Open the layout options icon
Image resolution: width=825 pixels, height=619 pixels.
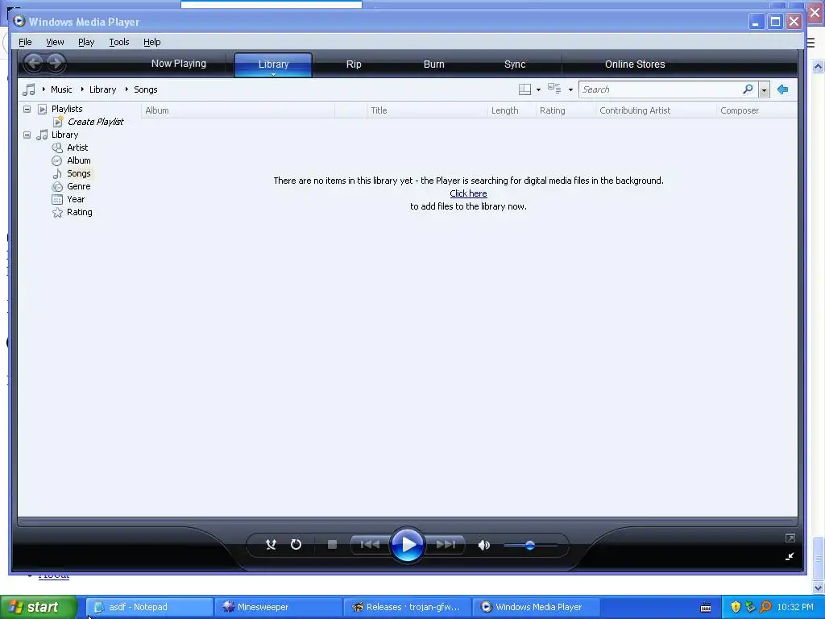pos(524,89)
